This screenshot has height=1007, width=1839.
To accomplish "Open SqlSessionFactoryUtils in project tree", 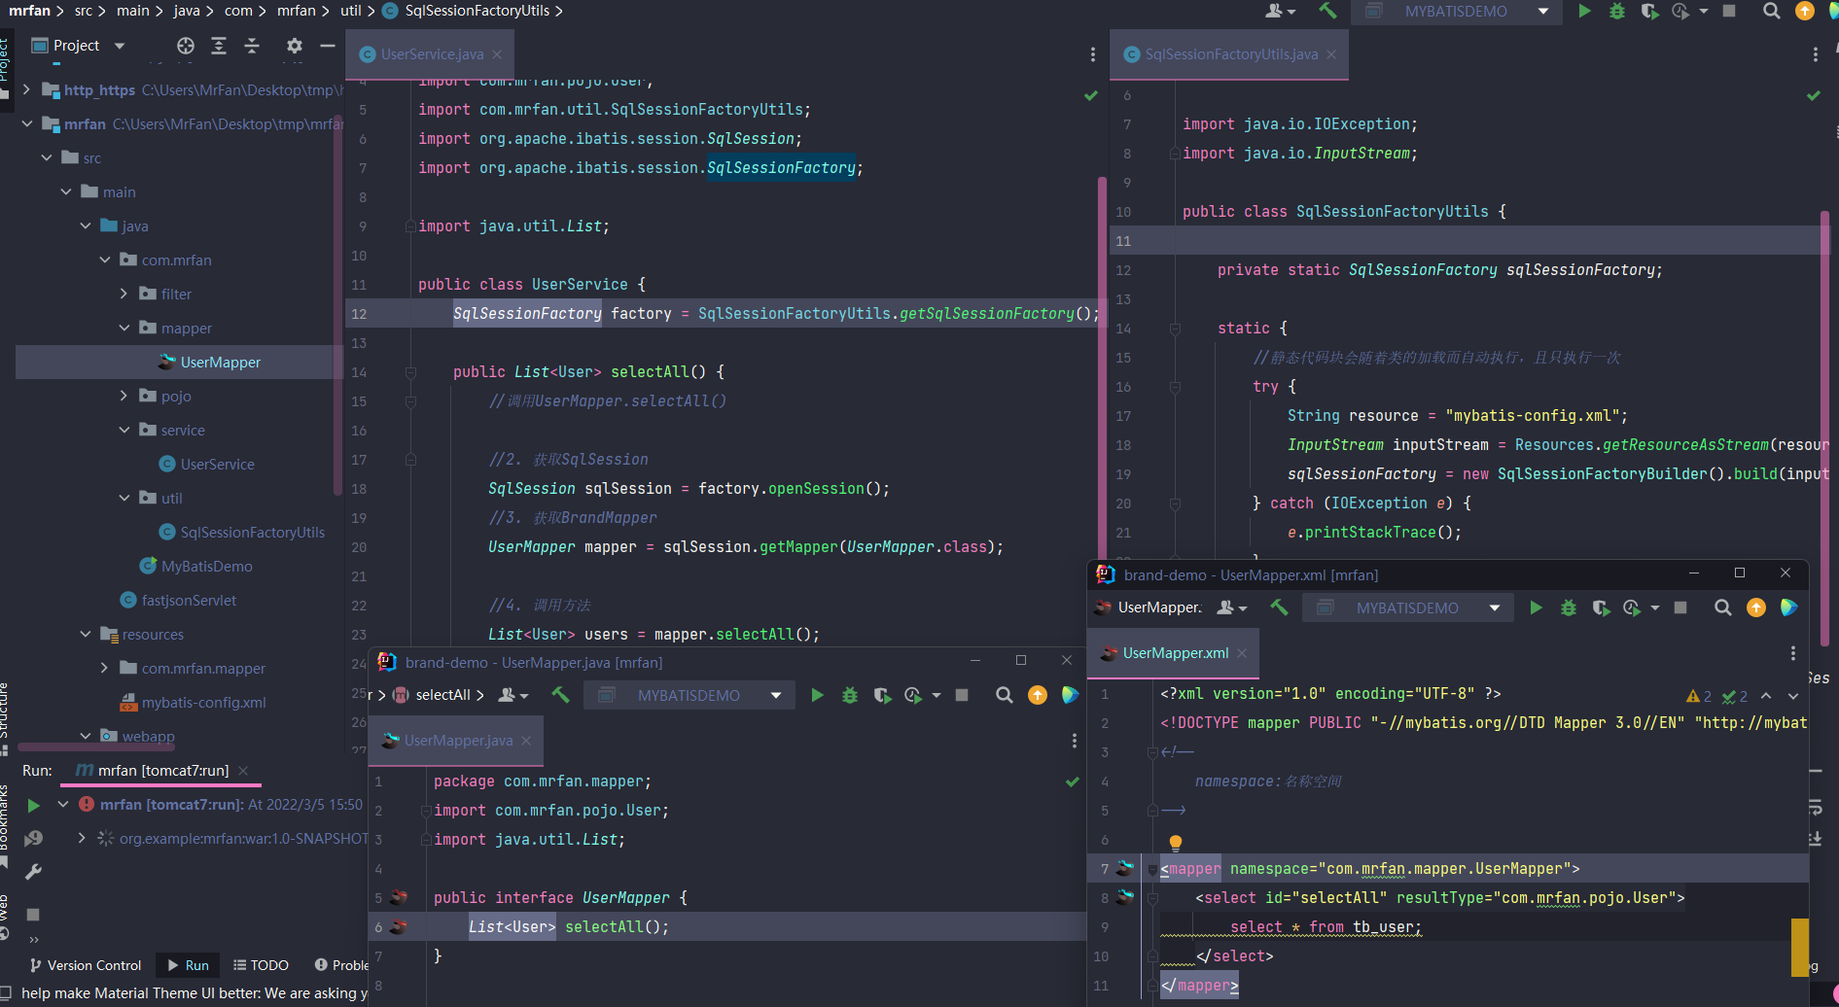I will pos(241,532).
